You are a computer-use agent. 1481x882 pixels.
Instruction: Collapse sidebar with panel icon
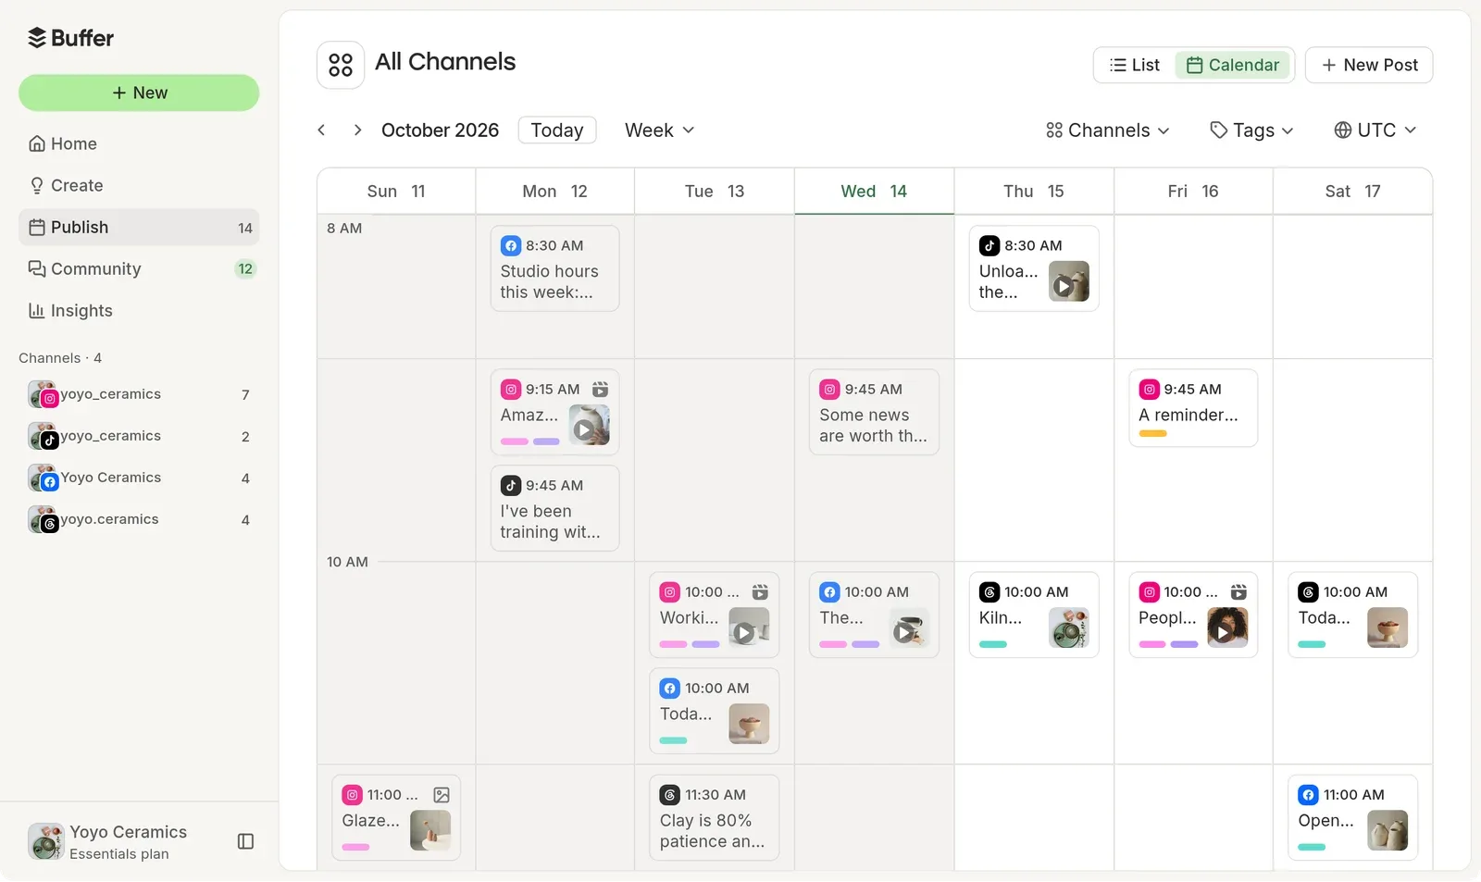[x=245, y=841]
